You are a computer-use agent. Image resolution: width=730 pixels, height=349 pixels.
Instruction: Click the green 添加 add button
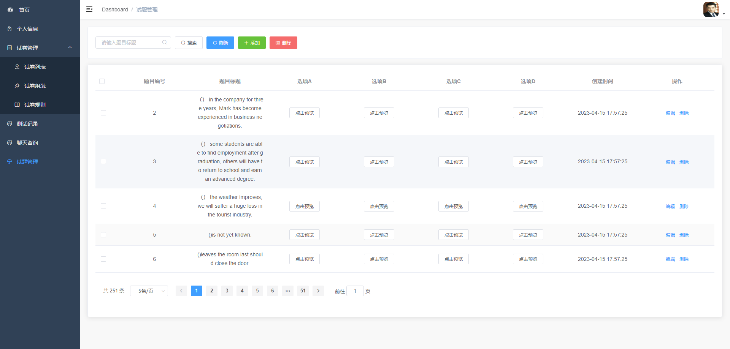point(252,43)
